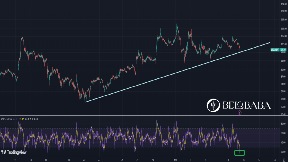
Task: Click the RSI 14 close indicator legend
Action: click(x=6, y=119)
